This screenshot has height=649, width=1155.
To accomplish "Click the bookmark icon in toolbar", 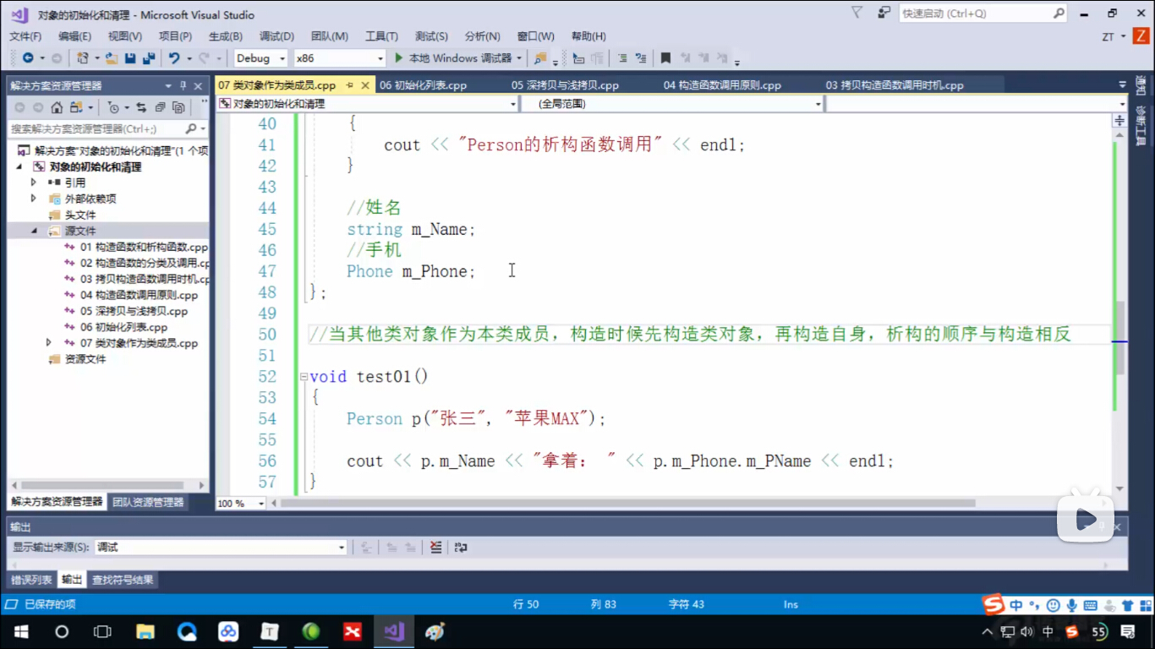I will [665, 58].
